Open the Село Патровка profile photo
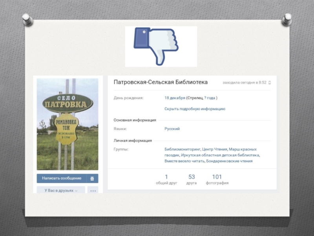The height and width of the screenshot is (236, 314). [x=68, y=124]
